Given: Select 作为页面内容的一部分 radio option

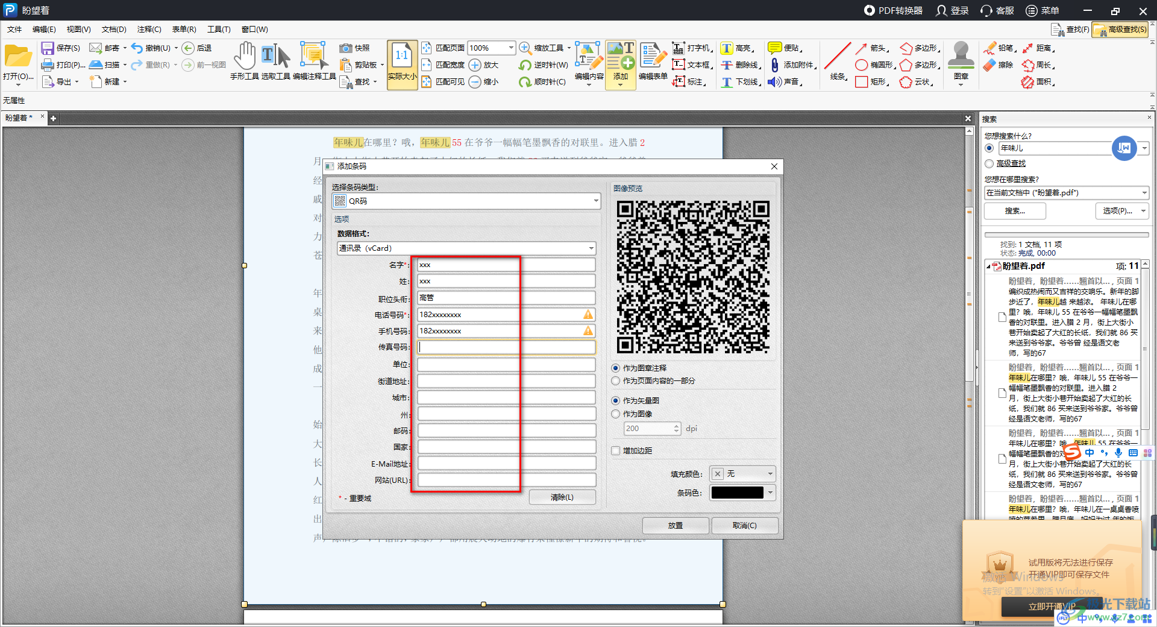Looking at the screenshot, I should click(x=615, y=381).
